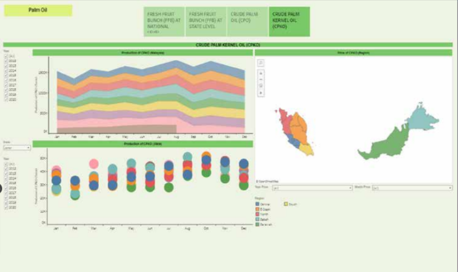The width and height of the screenshot is (458, 272).
Task: Toggle the top Year filter (All) checkbox
Action: pyautogui.click(x=6, y=55)
